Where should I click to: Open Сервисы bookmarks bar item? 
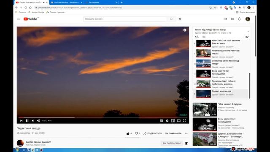coord(21,12)
